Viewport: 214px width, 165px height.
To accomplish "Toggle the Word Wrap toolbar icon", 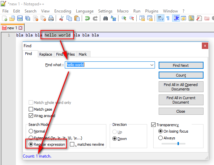I will 160,18.
